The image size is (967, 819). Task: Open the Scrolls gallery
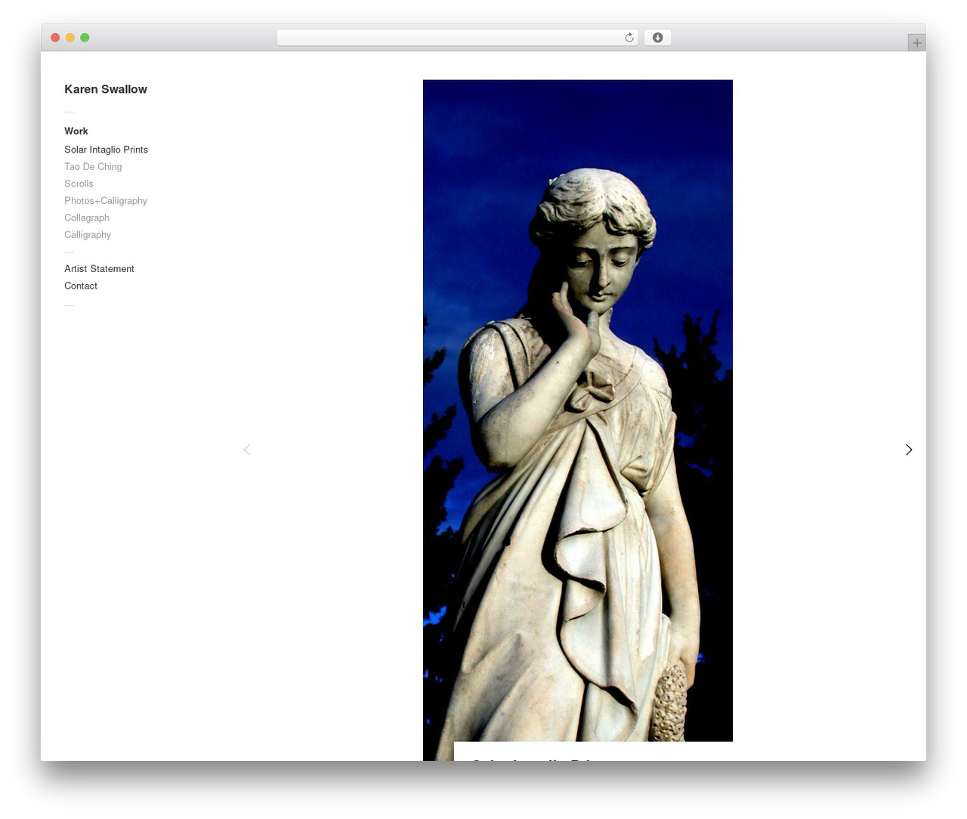pyautogui.click(x=79, y=184)
